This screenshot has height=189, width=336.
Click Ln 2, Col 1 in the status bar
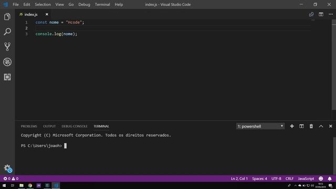239,178
